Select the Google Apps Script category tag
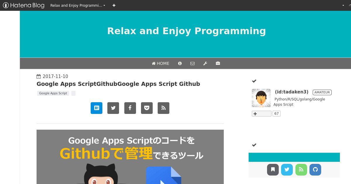This screenshot has width=351, height=184. pos(53,93)
